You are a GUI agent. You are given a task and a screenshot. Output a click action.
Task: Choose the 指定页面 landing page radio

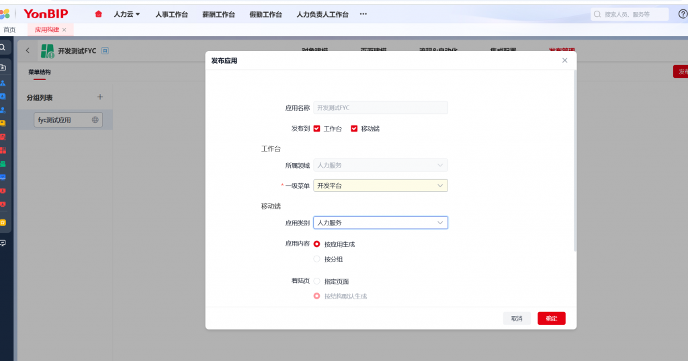click(317, 281)
